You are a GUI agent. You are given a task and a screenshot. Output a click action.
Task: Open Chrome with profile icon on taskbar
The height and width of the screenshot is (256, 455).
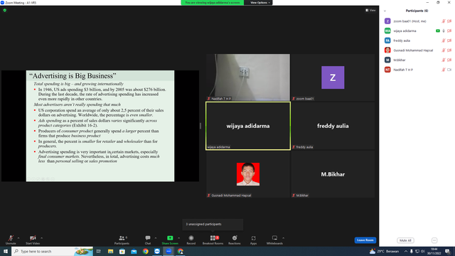click(x=180, y=251)
